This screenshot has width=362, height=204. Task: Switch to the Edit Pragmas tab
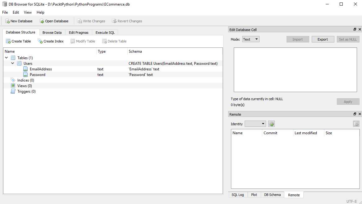pyautogui.click(x=79, y=33)
